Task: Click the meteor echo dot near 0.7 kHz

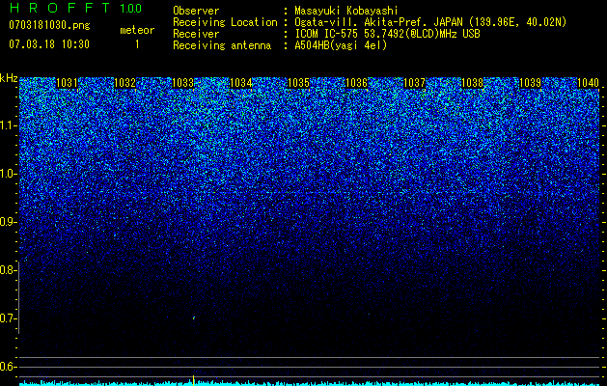Action: [194, 317]
